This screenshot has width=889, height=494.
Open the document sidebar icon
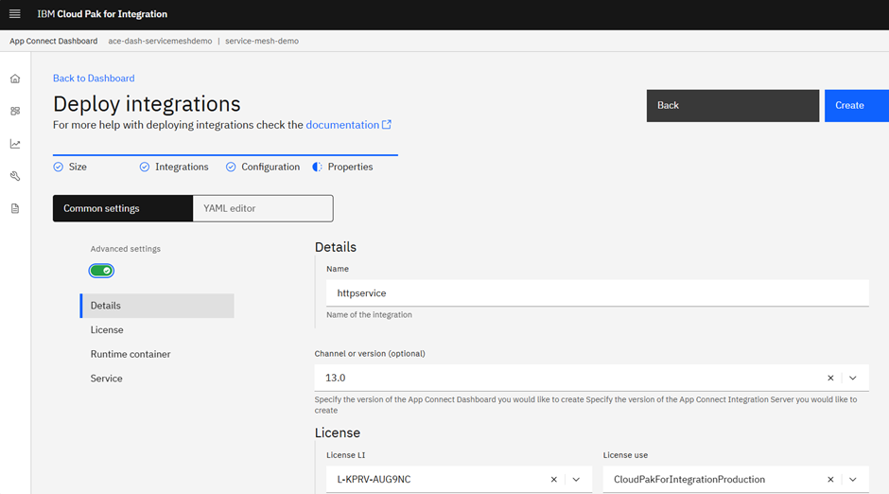(15, 209)
